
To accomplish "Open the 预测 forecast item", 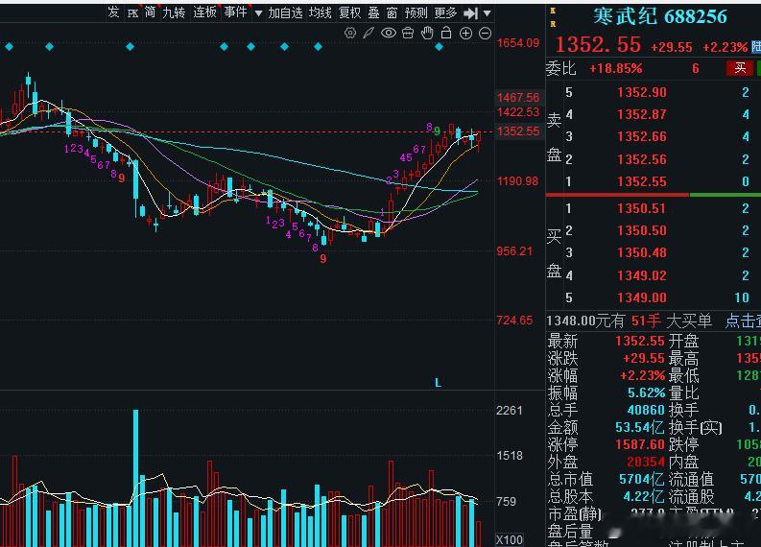I will [416, 12].
